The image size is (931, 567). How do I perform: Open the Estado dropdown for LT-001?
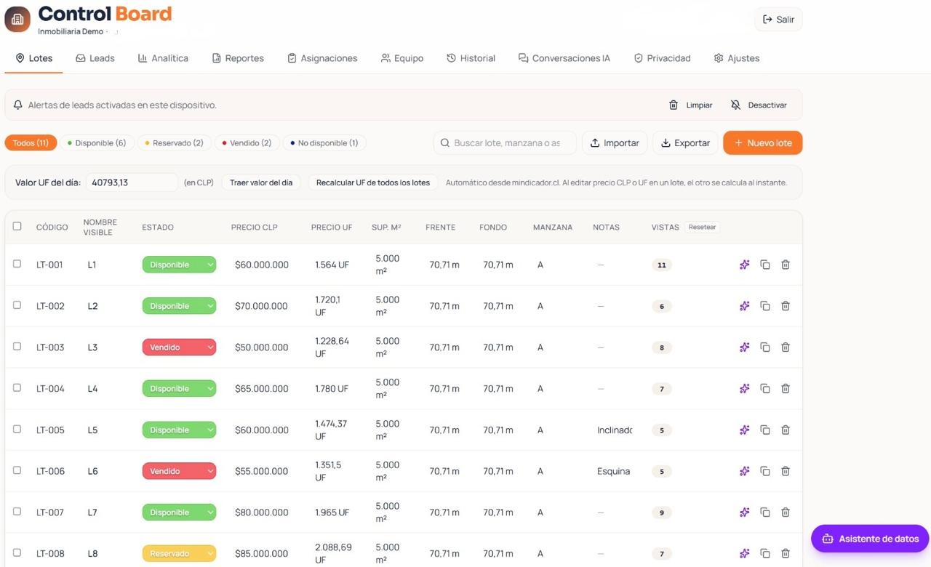pos(179,265)
